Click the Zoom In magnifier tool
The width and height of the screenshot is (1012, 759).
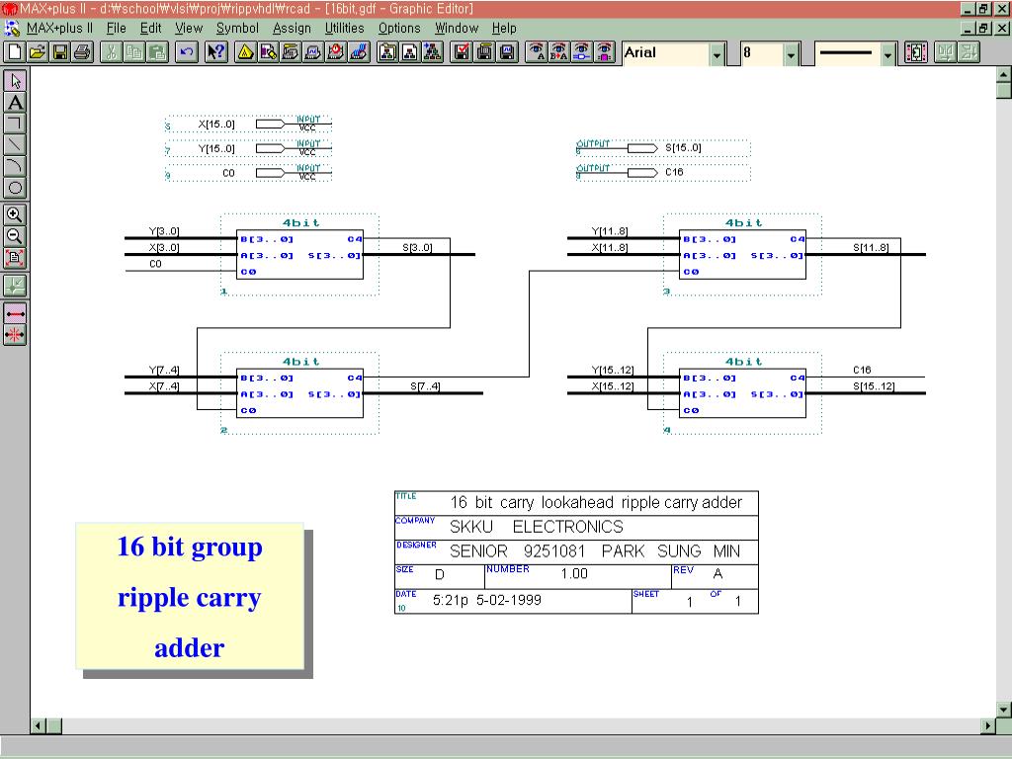[x=15, y=214]
